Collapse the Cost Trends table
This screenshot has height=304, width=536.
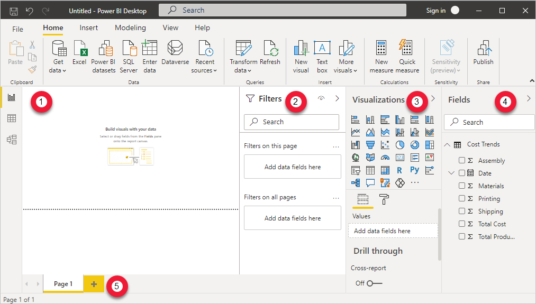pos(447,144)
